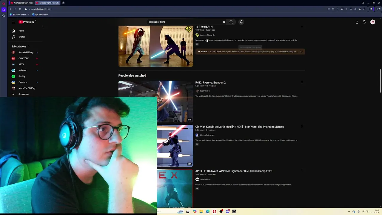This screenshot has width=382, height=215.
Task: Start voice search with the microphone
Action: click(241, 22)
